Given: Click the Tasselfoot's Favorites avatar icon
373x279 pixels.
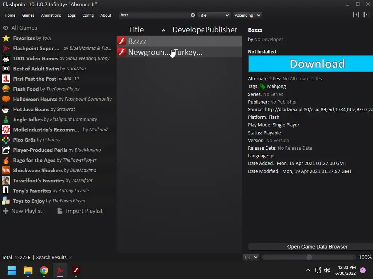Looking at the screenshot, I should point(6,181).
